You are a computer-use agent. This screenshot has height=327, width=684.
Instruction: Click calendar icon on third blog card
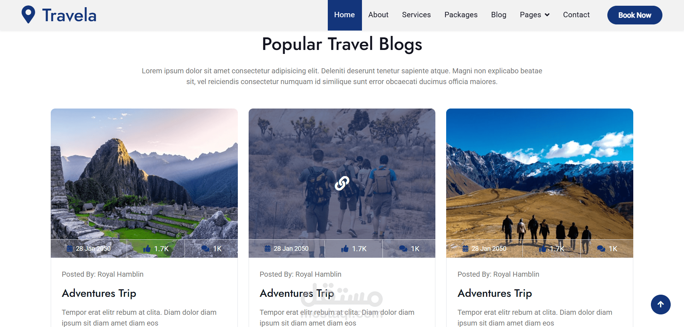click(465, 249)
